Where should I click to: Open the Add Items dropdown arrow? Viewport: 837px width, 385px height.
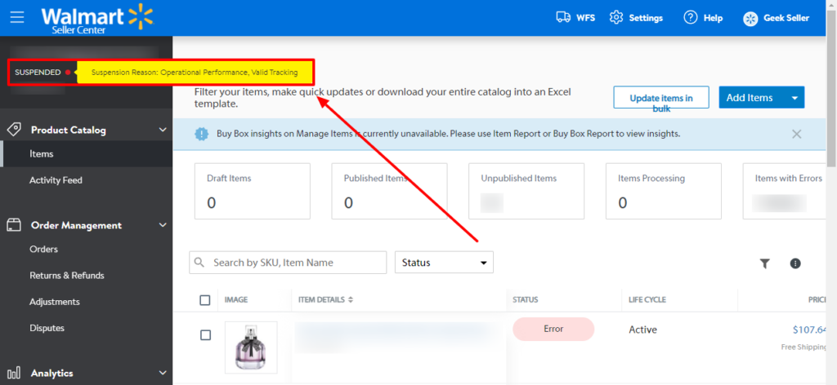[x=794, y=98]
